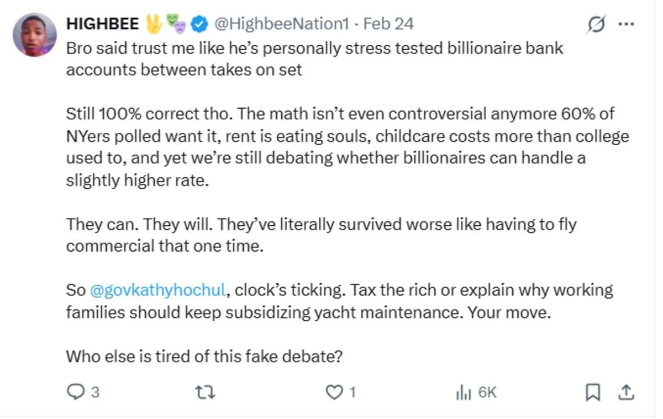Follow the @govkathyhochul mention link
The width and height of the screenshot is (663, 419).
(157, 290)
